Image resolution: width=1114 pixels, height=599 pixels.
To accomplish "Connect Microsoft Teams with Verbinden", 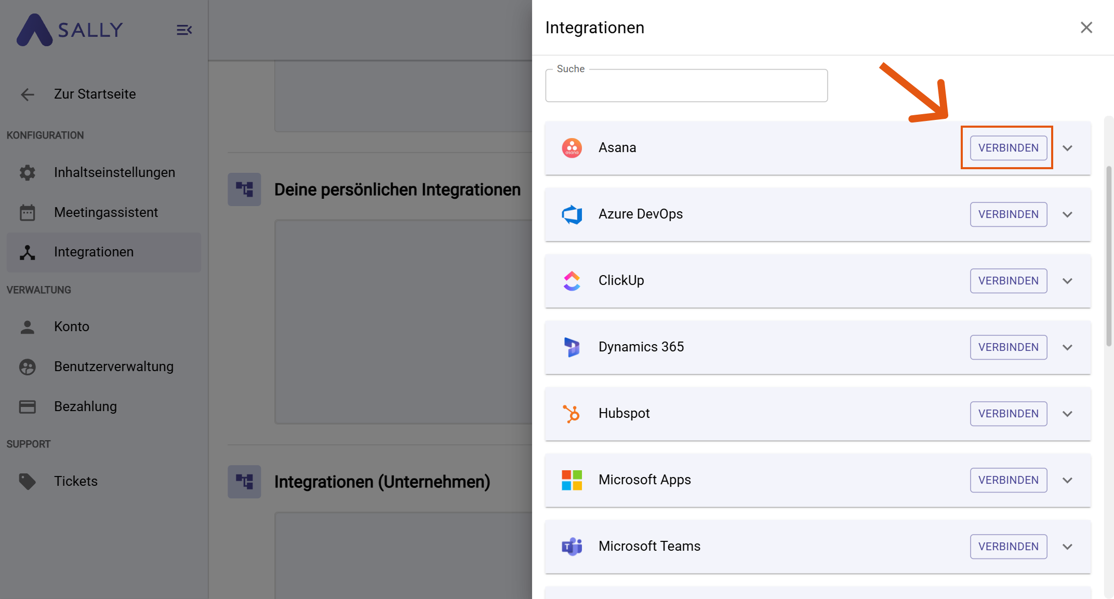I will coord(1009,547).
